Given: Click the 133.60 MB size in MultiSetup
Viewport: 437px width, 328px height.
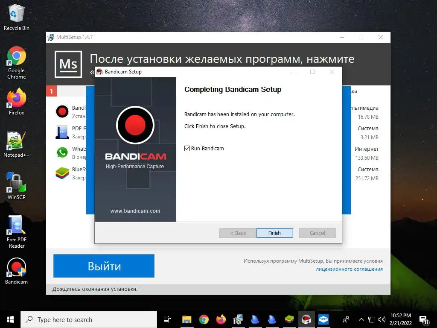Looking at the screenshot, I should click(367, 158).
